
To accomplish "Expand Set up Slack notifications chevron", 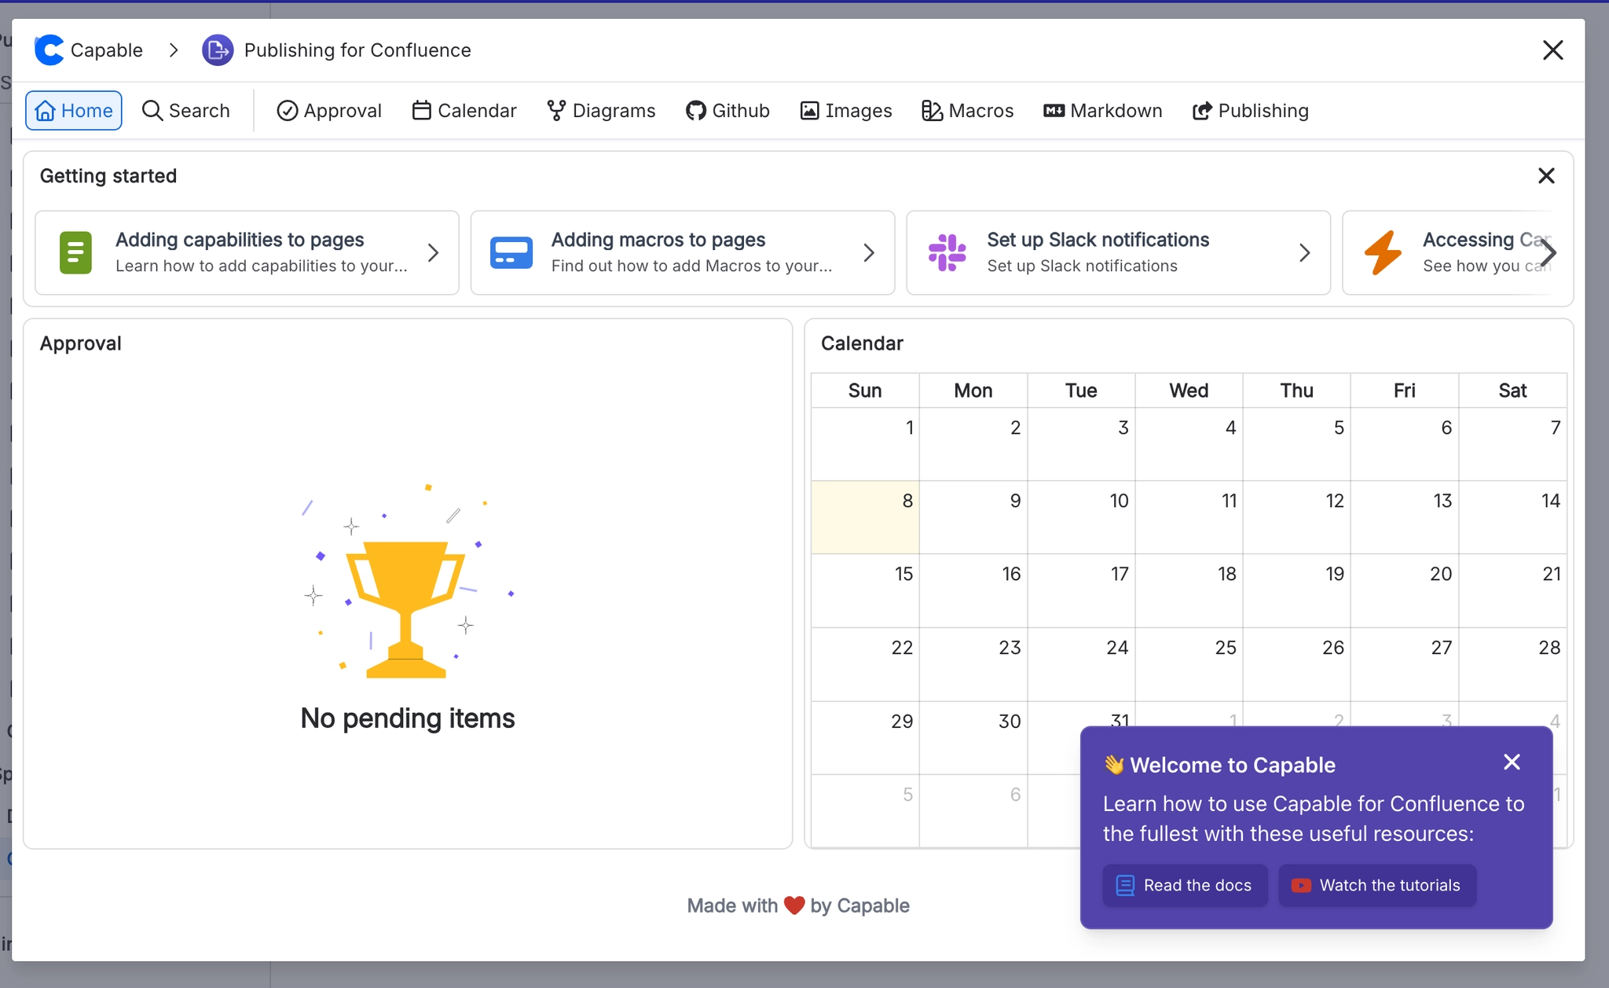I will coord(1304,253).
